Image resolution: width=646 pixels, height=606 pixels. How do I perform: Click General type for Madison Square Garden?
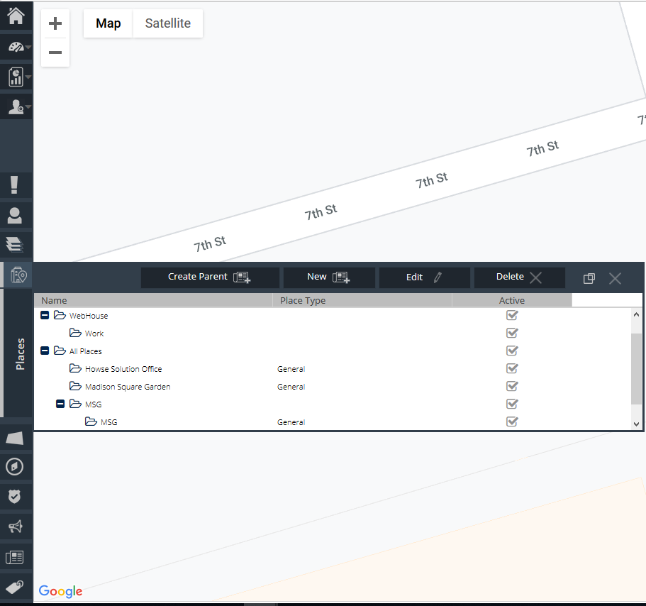[291, 387]
